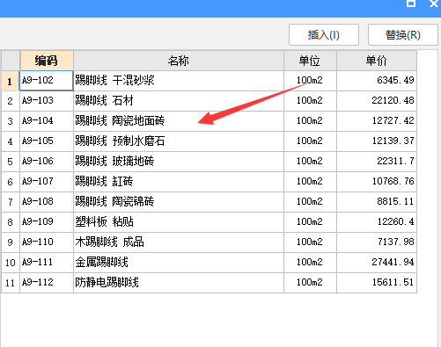
Task: Select code cell A9-112
Action: coord(47,283)
